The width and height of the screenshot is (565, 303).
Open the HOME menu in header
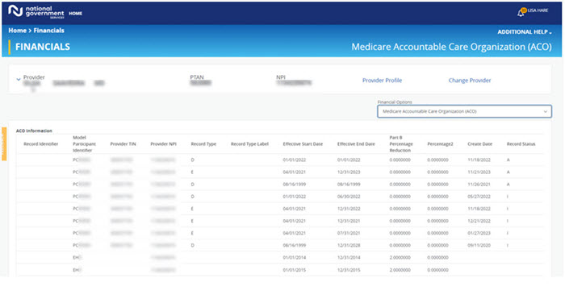[75, 14]
